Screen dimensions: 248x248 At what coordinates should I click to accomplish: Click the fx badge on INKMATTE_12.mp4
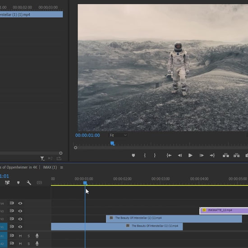tap(204, 210)
